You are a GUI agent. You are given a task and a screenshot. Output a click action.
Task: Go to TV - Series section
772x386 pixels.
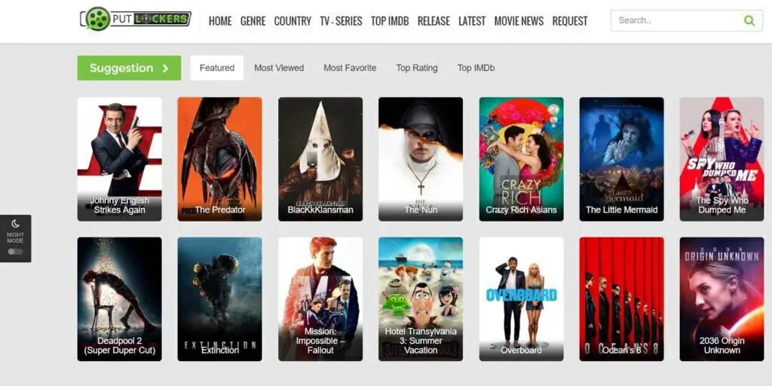coord(341,21)
